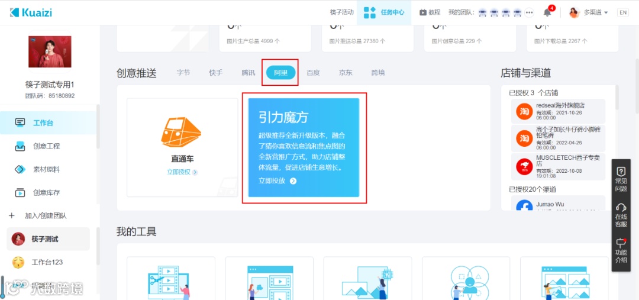
Task: Select redseal海外旗舰店 store
Action: point(558,111)
